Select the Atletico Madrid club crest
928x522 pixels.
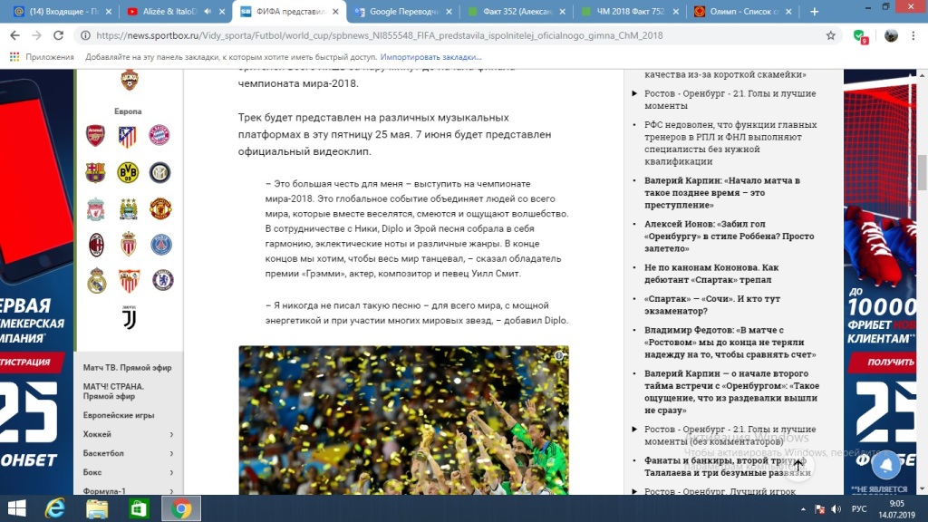click(127, 136)
